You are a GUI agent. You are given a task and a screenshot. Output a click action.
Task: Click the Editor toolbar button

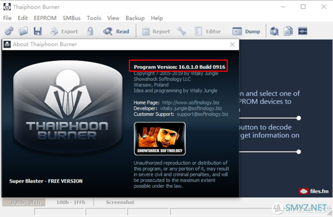tap(208, 31)
